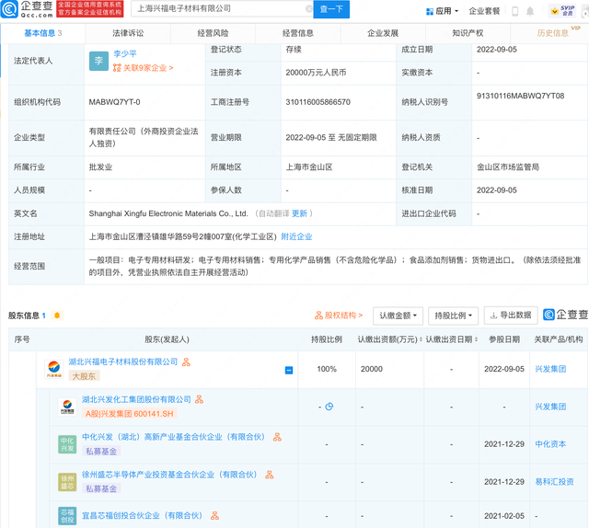Expand the 应用 dropdown in header
The image size is (589, 528).
click(443, 11)
